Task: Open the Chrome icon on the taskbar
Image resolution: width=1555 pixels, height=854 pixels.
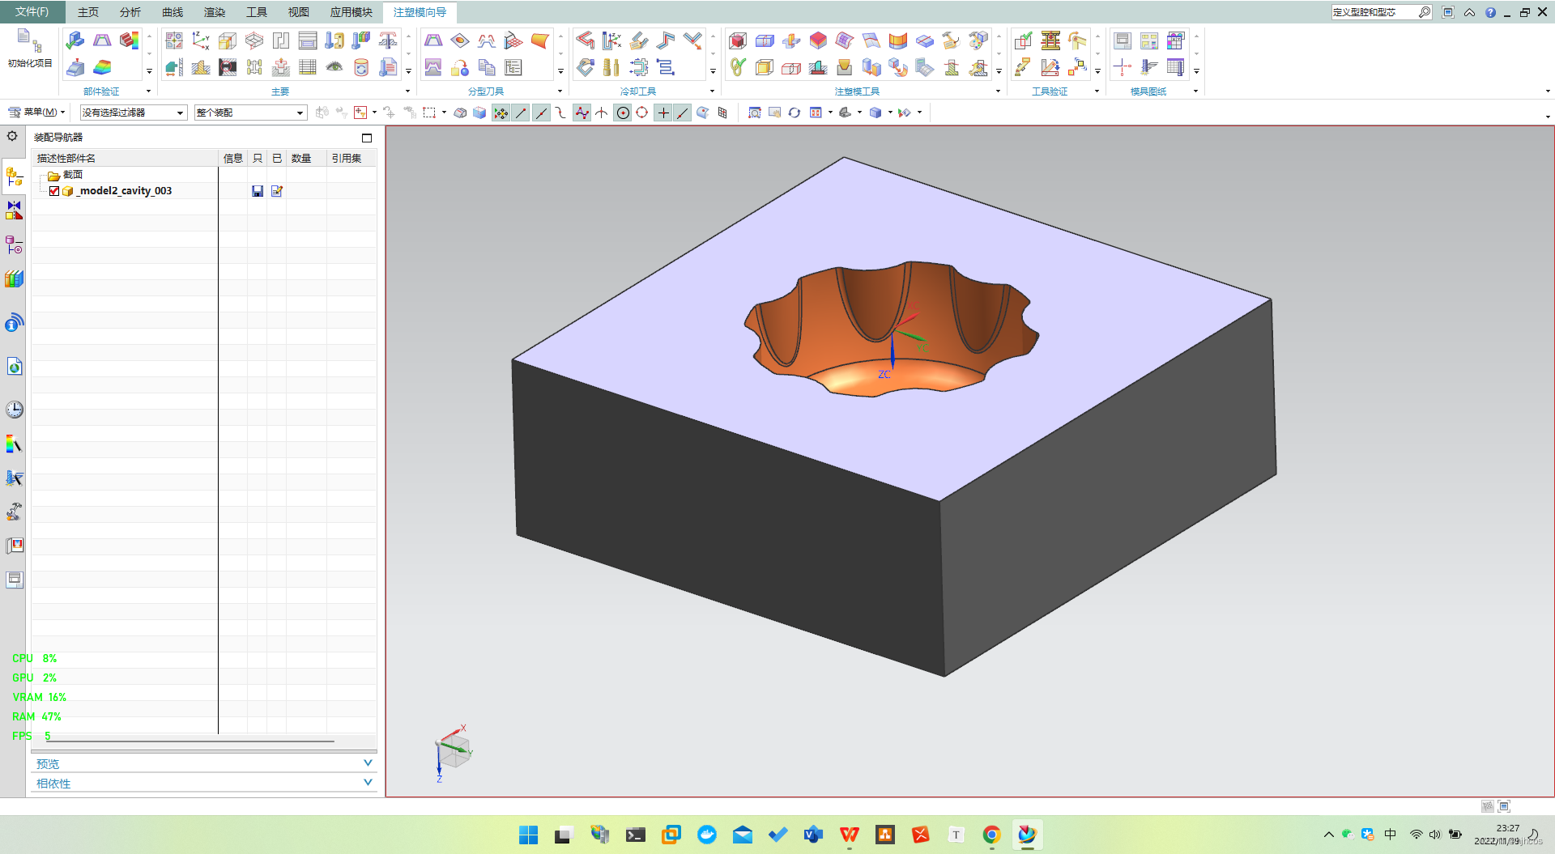Action: (991, 835)
